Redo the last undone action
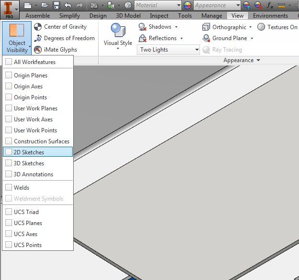Screen dimensions: 299x280 [x=79, y=5]
